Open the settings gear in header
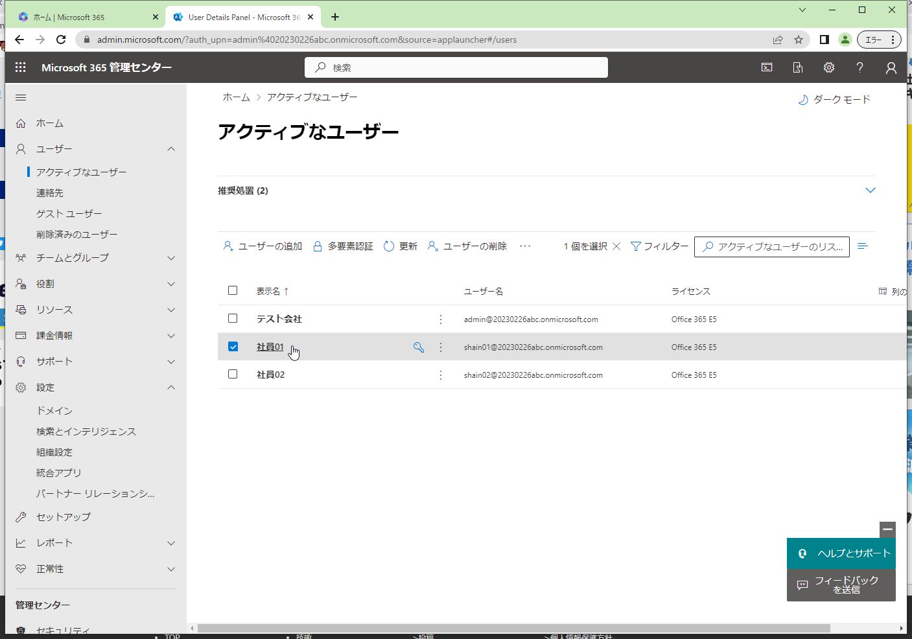Screen dimensions: 912x639 coord(829,67)
